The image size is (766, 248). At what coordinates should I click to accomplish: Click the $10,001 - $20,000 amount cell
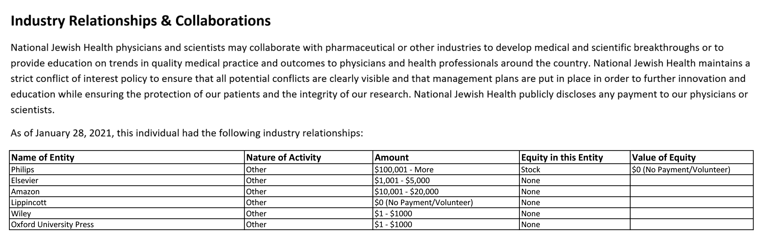(x=406, y=191)
